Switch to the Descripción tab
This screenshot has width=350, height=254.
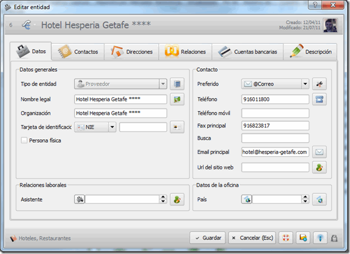310,52
